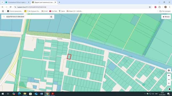This screenshot has height=96, width=172.
Task: Open the notification center icon
Action: pyautogui.click(x=169, y=94)
